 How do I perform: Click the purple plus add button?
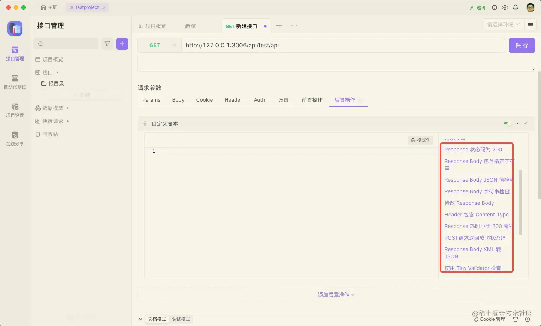pyautogui.click(x=122, y=44)
